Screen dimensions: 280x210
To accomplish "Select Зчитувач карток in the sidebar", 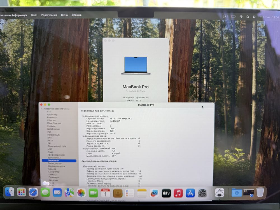I will (57, 166).
